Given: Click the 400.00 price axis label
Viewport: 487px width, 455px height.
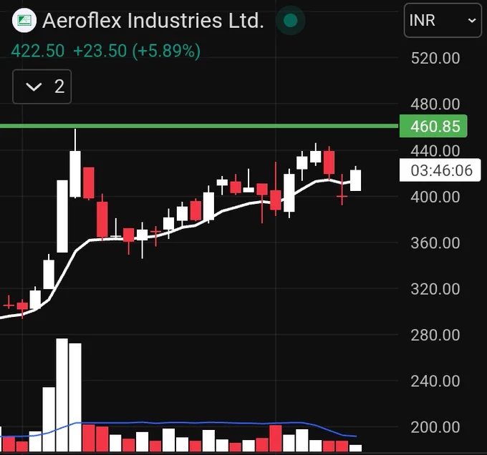Looking at the screenshot, I should pyautogui.click(x=435, y=197).
